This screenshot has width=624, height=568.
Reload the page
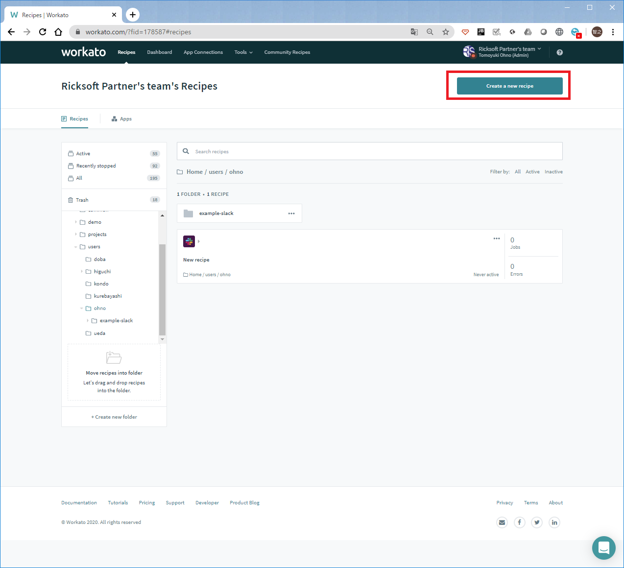click(43, 32)
